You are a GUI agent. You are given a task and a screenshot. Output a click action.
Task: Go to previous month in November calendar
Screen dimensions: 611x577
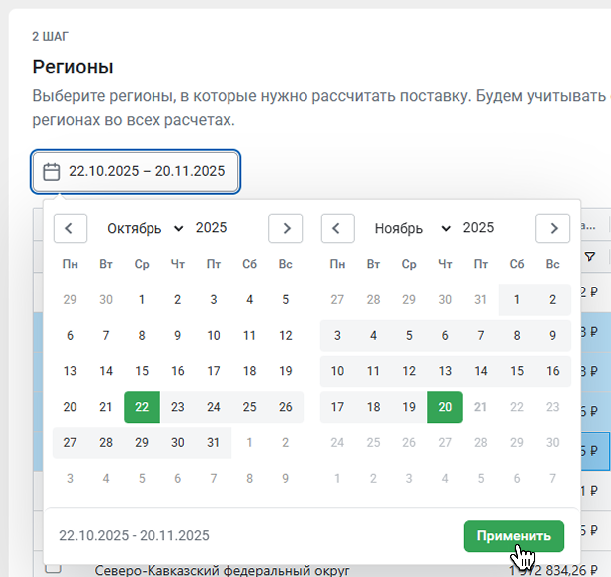[337, 228]
